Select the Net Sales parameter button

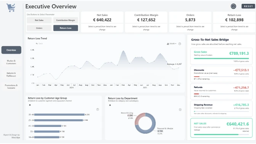(x=39, y=20)
